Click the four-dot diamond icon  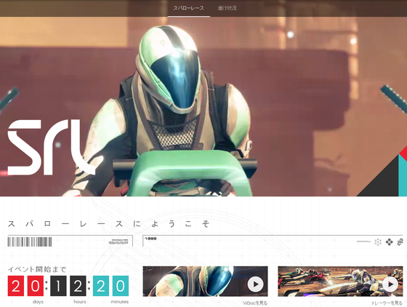click(x=389, y=242)
